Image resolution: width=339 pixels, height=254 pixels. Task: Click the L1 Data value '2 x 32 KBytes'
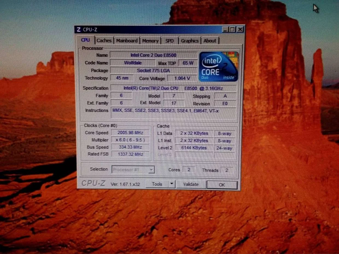click(194, 133)
